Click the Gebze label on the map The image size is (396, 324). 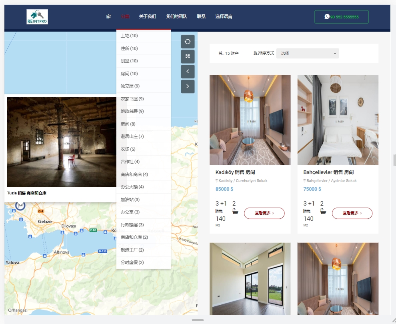click(45, 222)
